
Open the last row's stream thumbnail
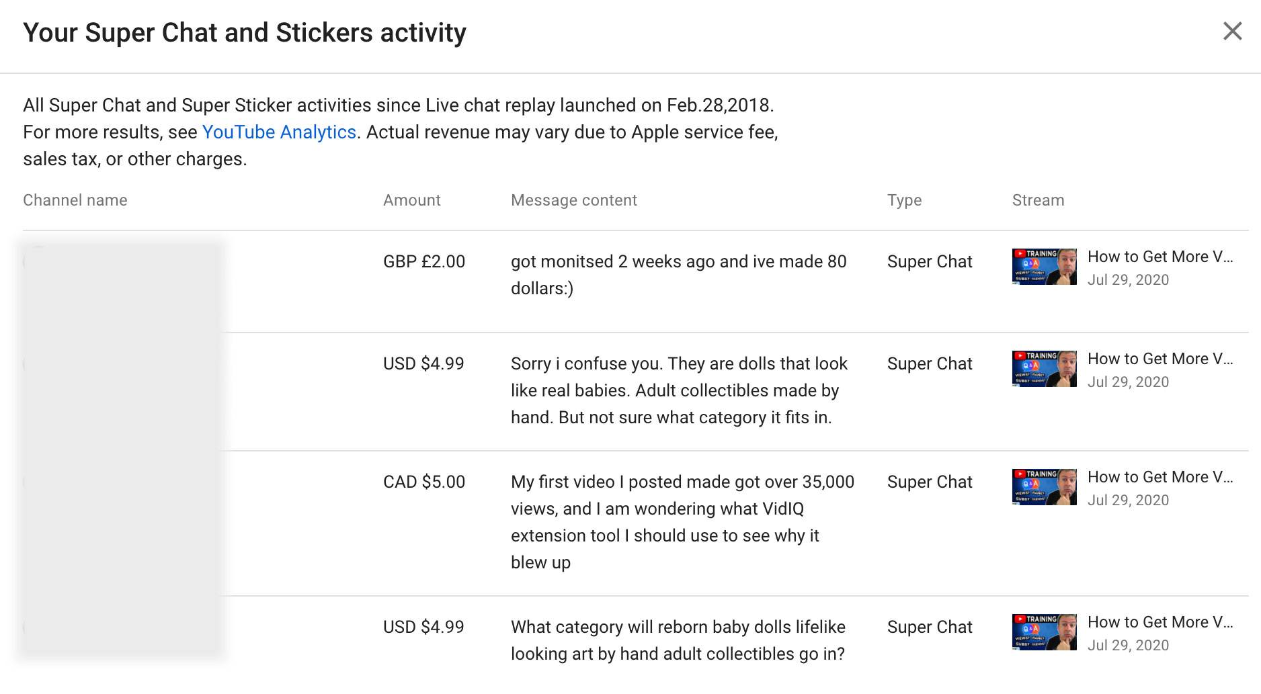click(x=1044, y=632)
